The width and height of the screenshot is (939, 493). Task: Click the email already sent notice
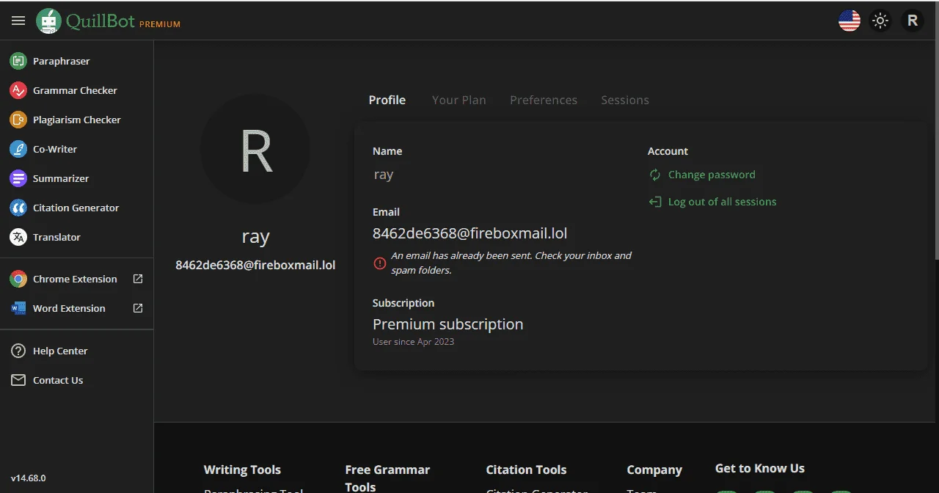click(511, 263)
